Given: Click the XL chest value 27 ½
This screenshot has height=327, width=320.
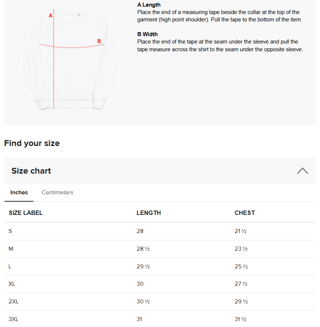Looking at the screenshot, I should pos(241,284).
